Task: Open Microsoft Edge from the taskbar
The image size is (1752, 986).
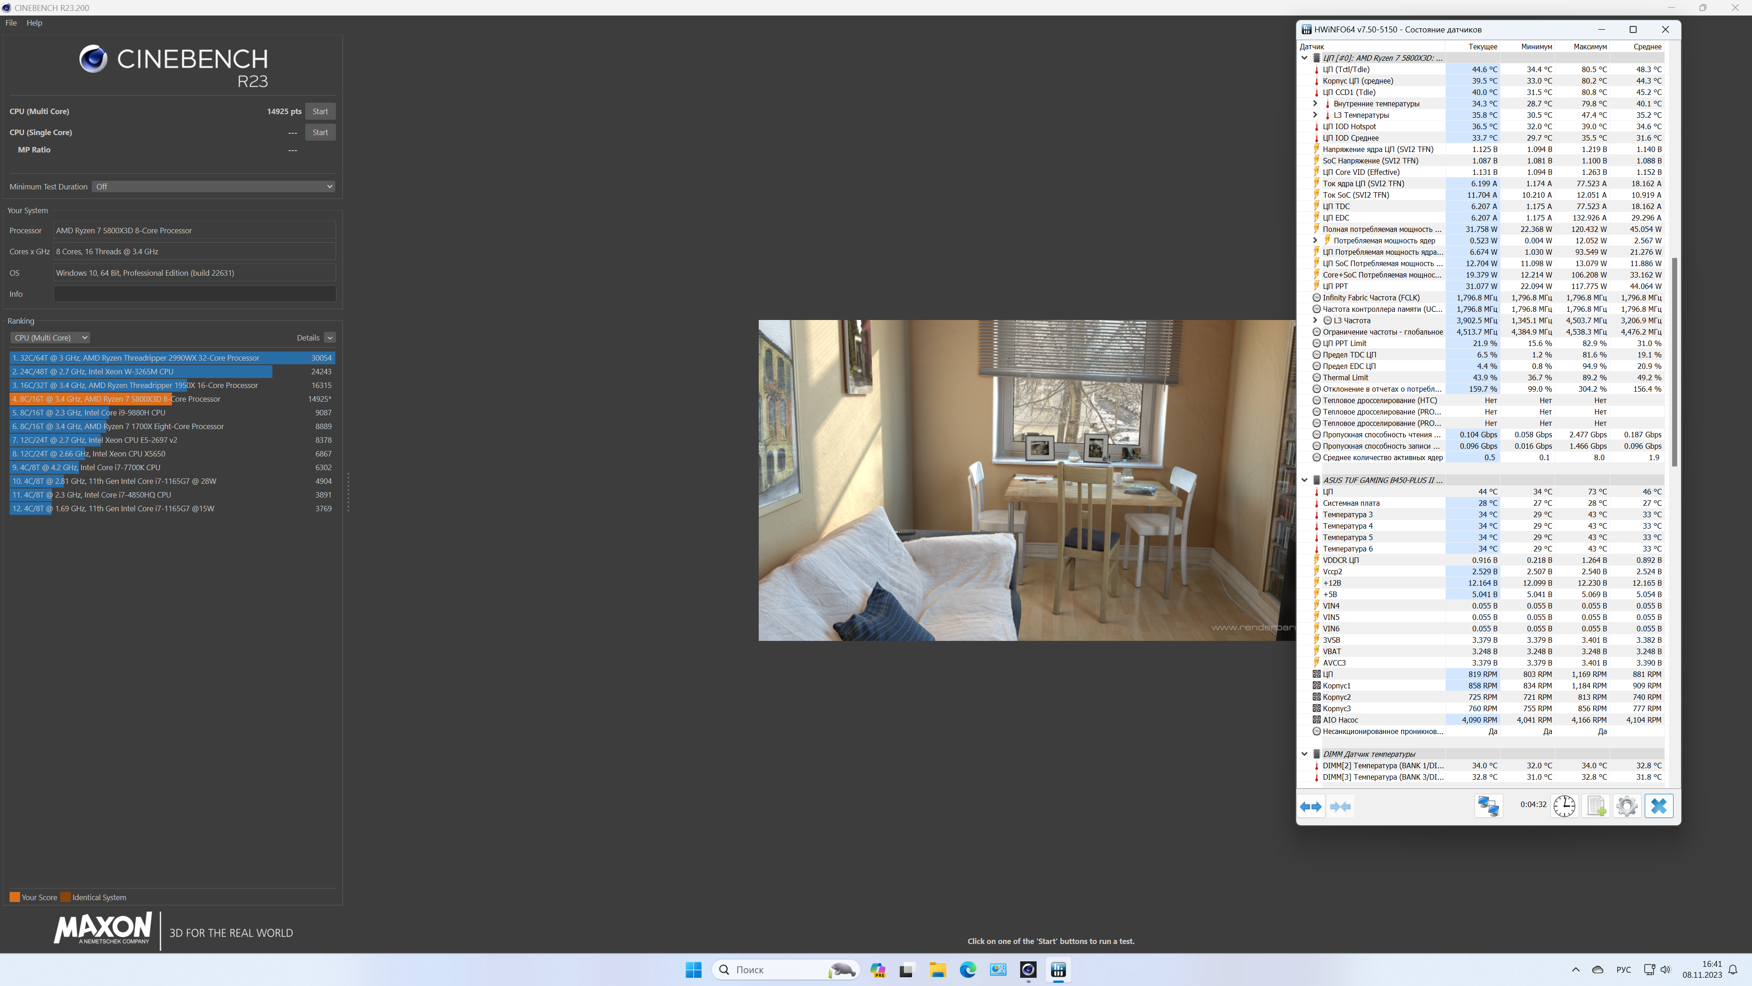Action: pyautogui.click(x=968, y=970)
